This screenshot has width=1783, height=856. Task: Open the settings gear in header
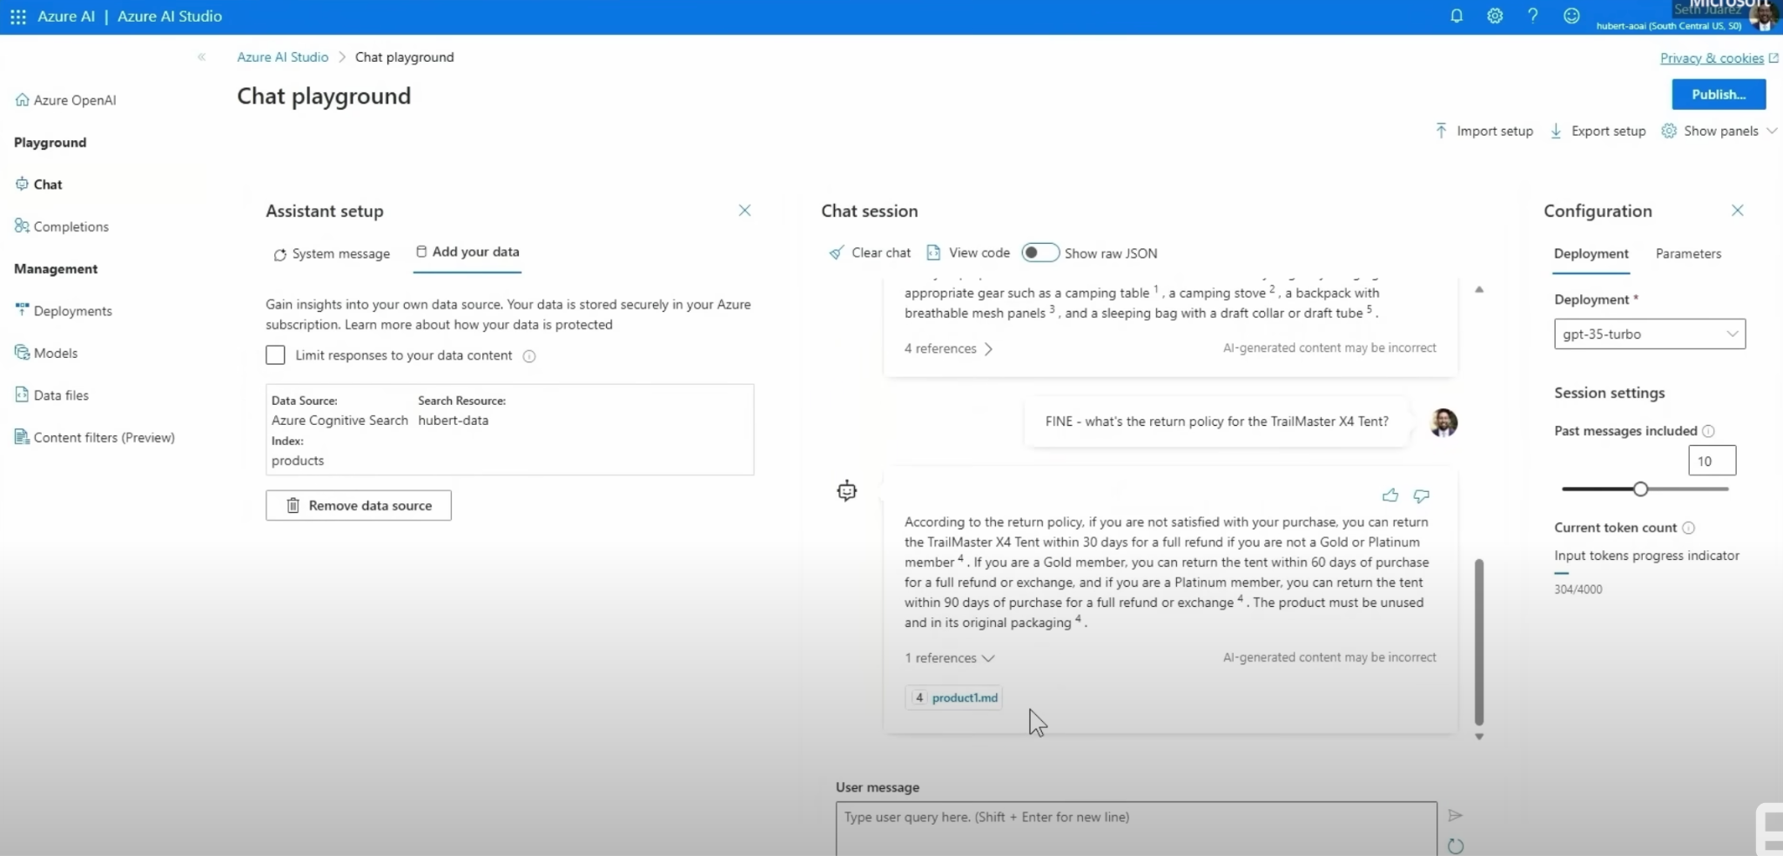pos(1495,16)
